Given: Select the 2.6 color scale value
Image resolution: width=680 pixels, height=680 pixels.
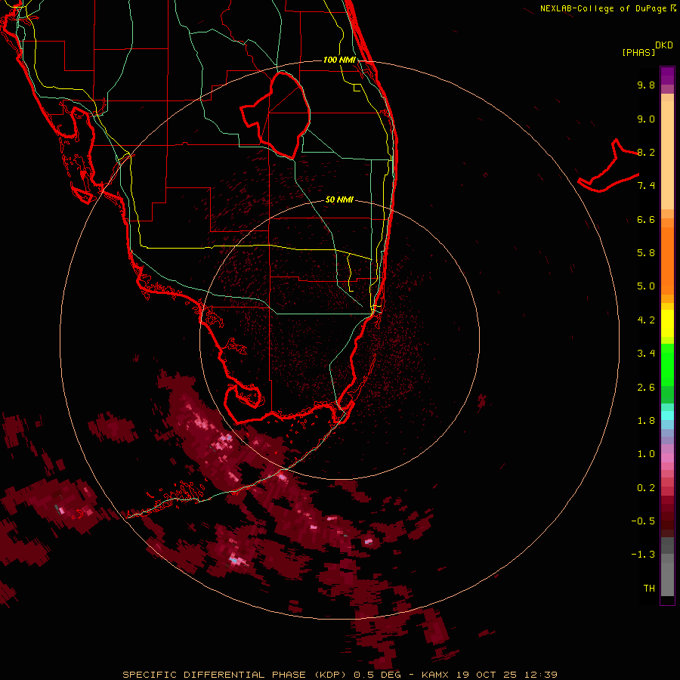Looking at the screenshot, I should 646,388.
